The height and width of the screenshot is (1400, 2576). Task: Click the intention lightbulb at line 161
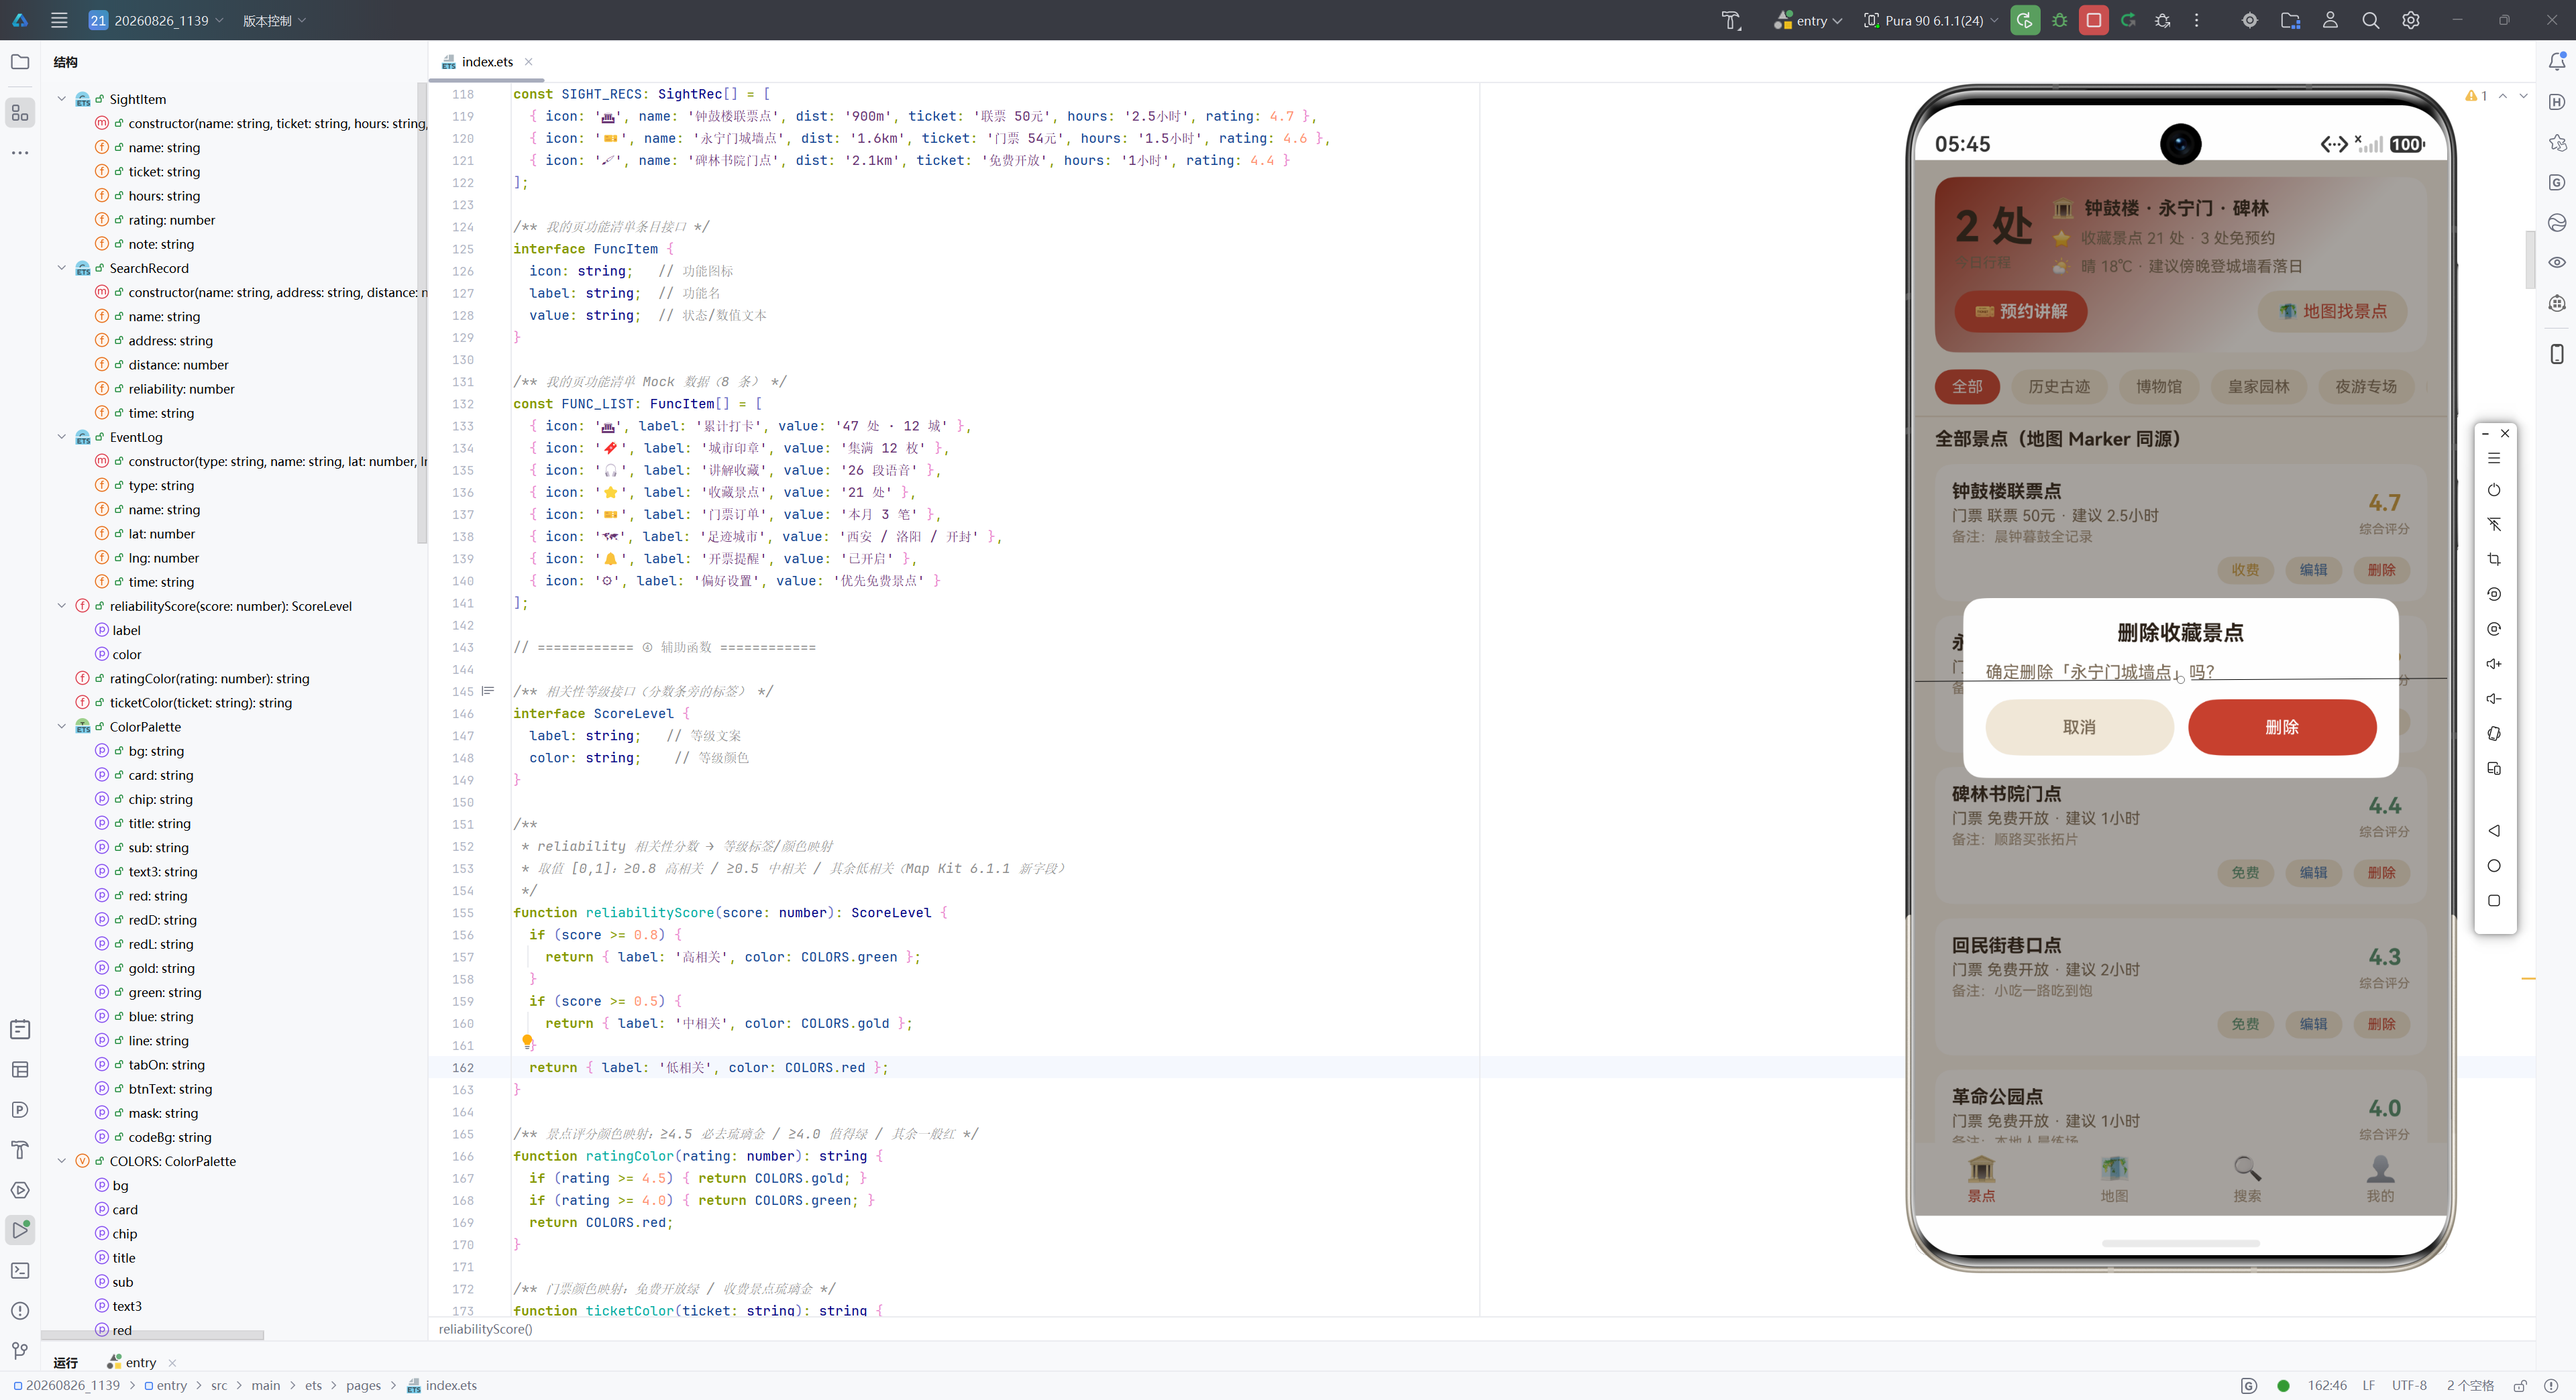point(527,1041)
